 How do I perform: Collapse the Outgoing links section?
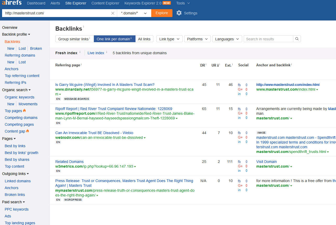pos(15,174)
